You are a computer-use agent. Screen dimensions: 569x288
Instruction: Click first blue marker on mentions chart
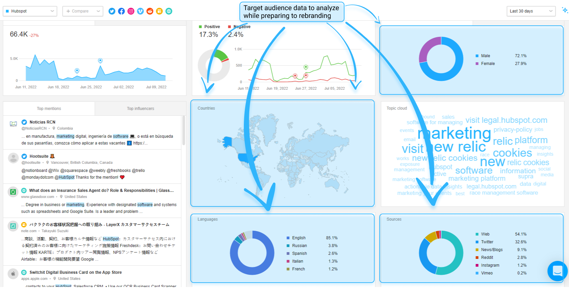tap(77, 71)
